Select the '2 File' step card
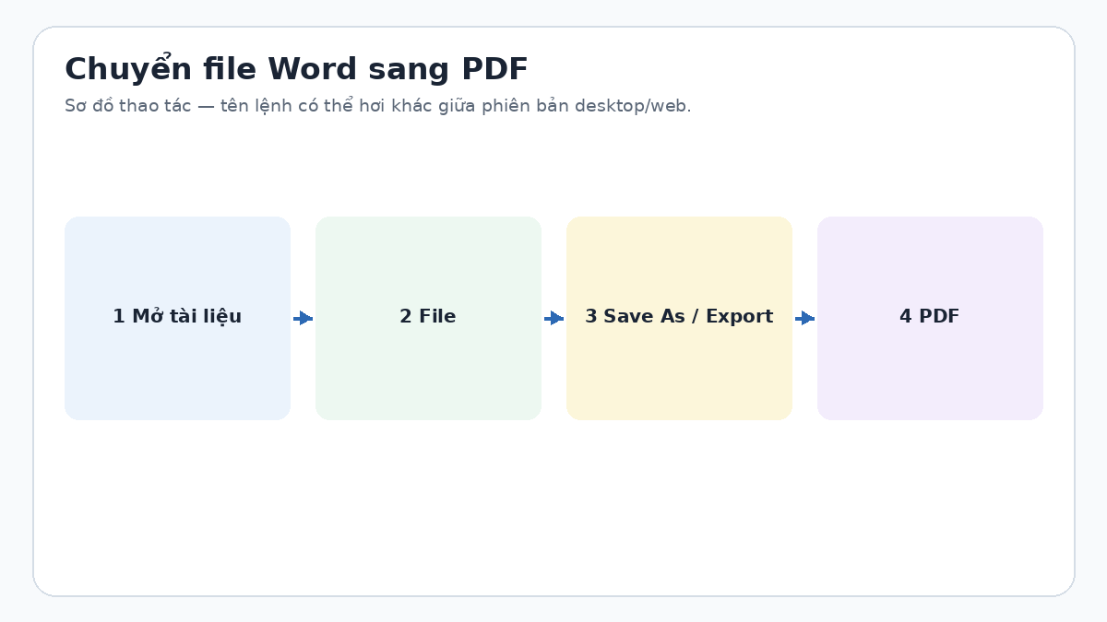The width and height of the screenshot is (1107, 622). [428, 318]
